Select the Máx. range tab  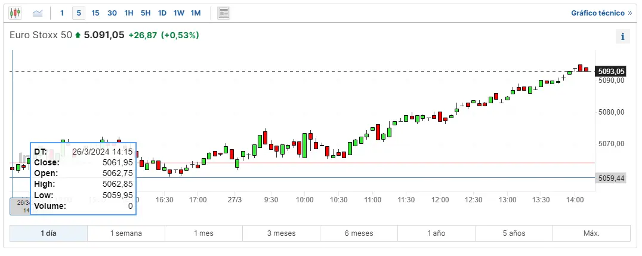pyautogui.click(x=592, y=233)
